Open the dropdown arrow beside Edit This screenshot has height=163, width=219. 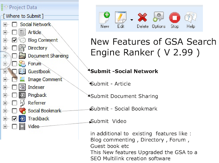pos(131,20)
